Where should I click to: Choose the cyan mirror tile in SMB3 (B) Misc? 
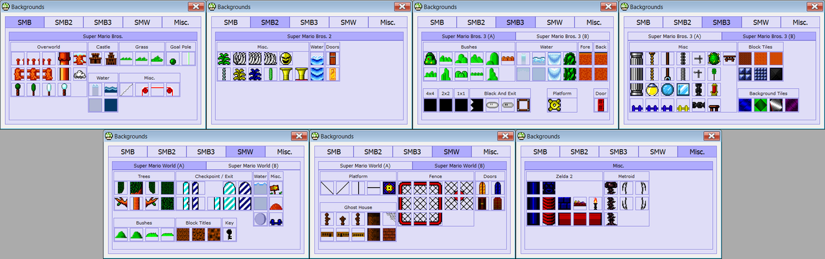(x=683, y=90)
